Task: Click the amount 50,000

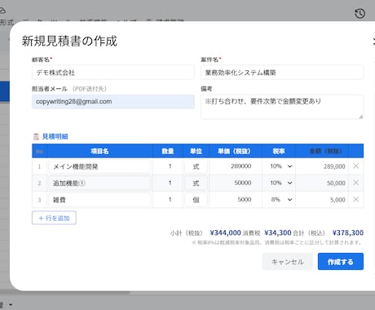Action: tap(336, 183)
